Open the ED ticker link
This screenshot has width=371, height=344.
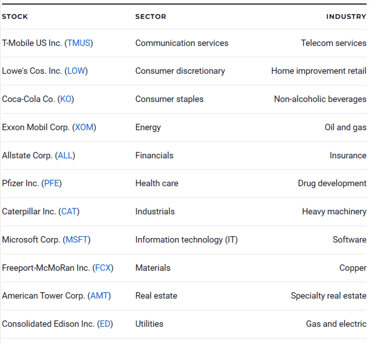pos(105,324)
